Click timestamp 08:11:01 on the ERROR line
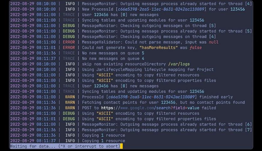The height and width of the screenshot is (151, 262). coord(46,47)
